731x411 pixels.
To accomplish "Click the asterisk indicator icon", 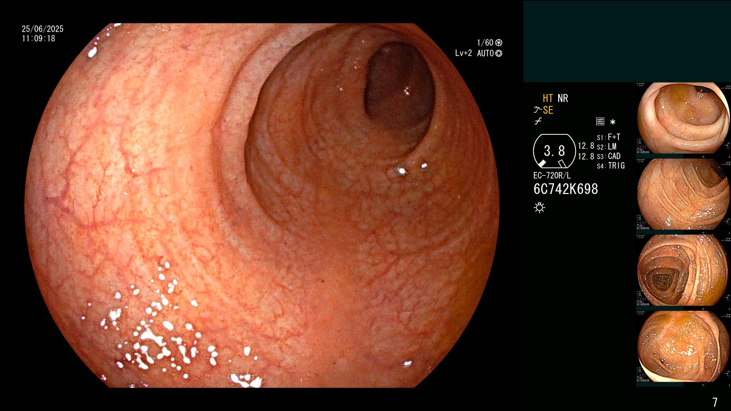I will tap(613, 122).
